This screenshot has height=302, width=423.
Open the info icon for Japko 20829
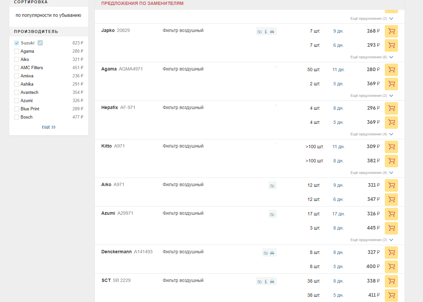tap(266, 32)
